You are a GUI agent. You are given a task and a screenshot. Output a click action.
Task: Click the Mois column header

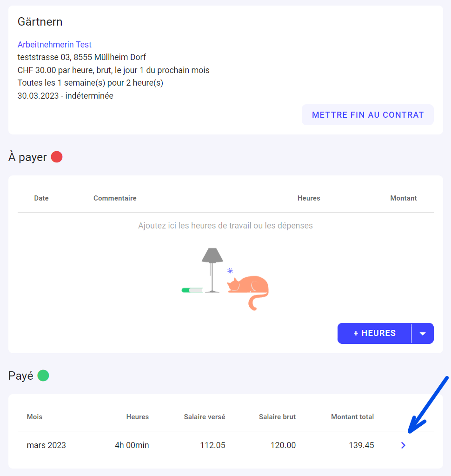34,417
